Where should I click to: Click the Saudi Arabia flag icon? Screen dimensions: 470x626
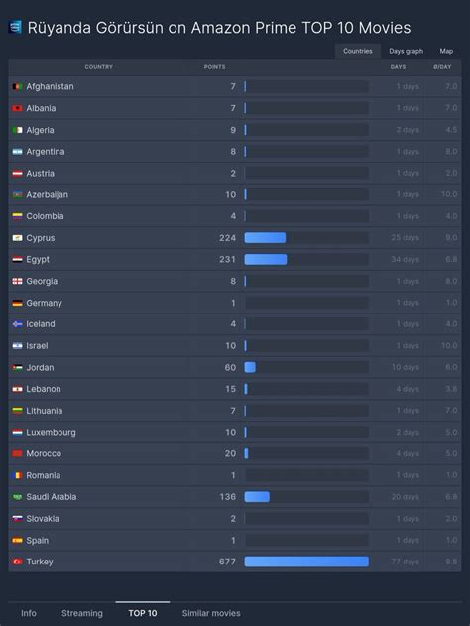pos(17,497)
